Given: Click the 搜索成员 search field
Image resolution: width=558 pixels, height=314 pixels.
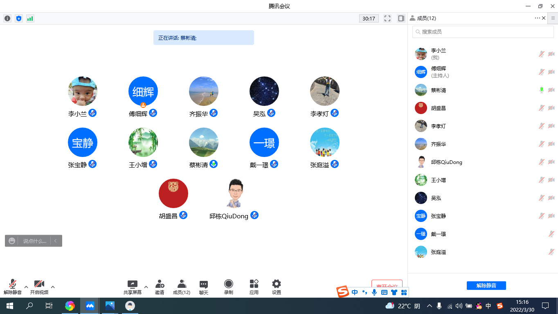Looking at the screenshot, I should coord(483,31).
